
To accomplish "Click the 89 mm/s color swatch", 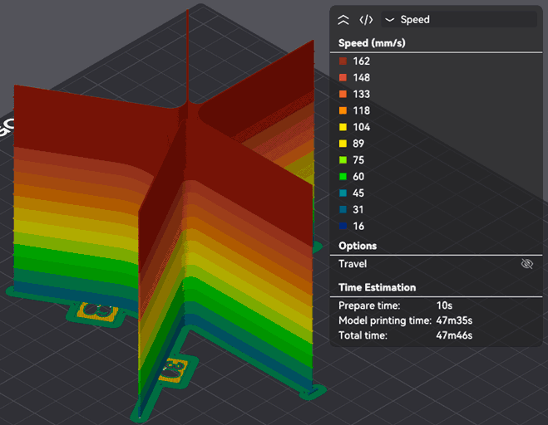I will pos(343,144).
